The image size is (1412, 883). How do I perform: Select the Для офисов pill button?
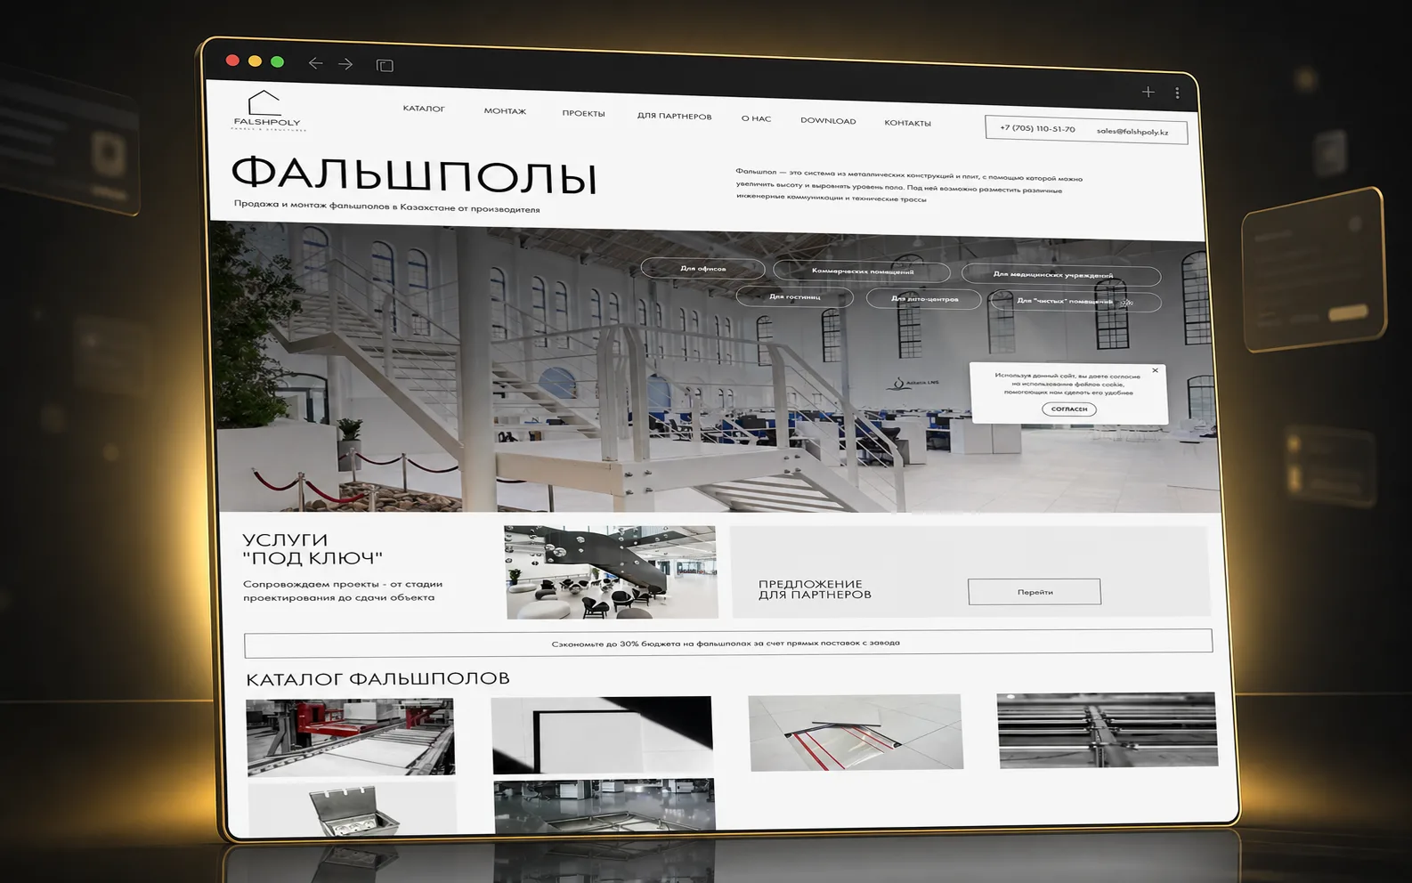pyautogui.click(x=702, y=268)
